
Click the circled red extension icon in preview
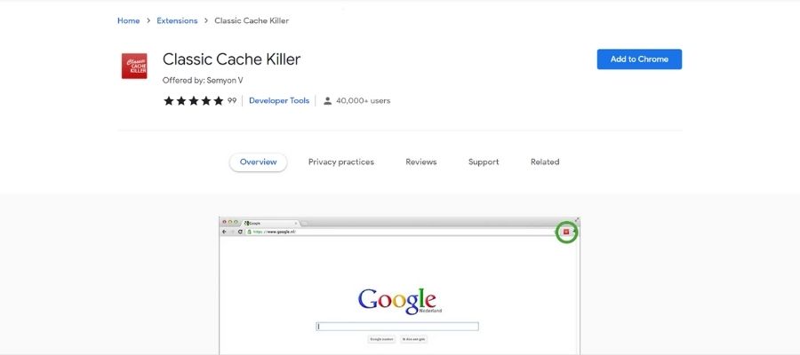(x=566, y=232)
